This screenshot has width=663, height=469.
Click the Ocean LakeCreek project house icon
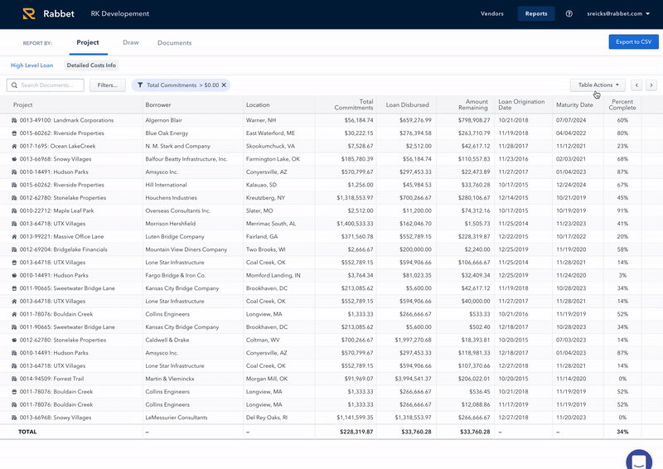click(x=14, y=146)
